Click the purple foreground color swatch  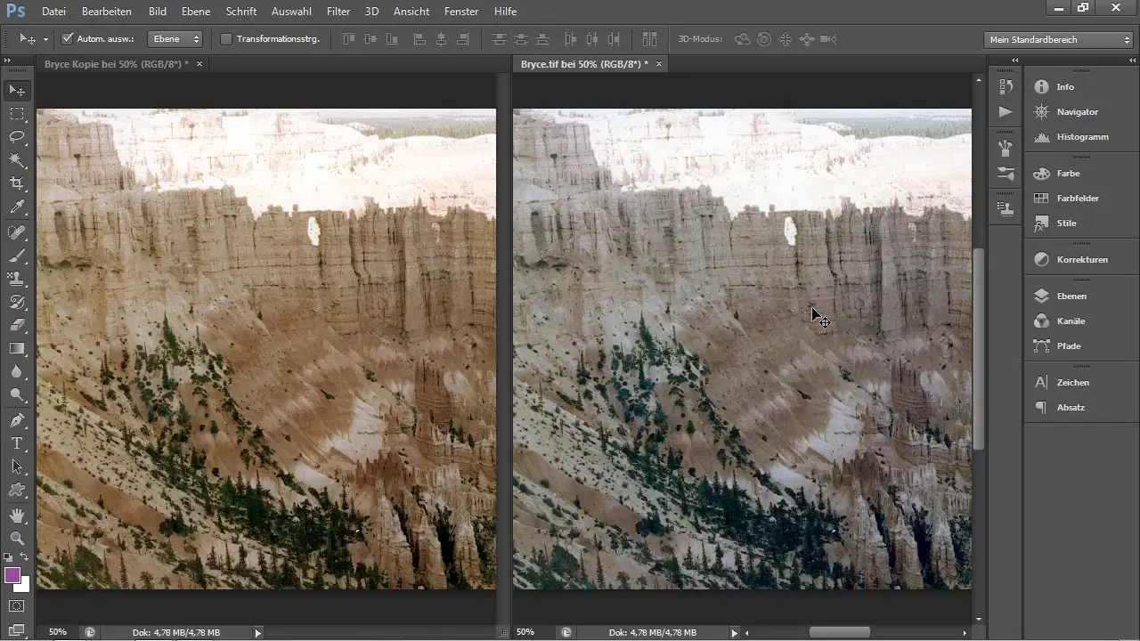pyautogui.click(x=12, y=575)
